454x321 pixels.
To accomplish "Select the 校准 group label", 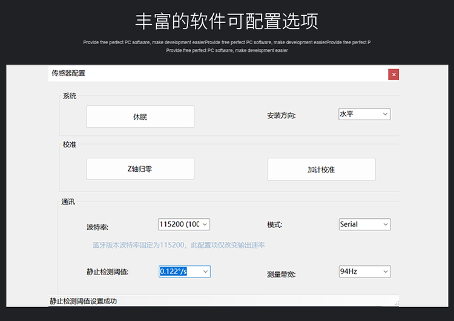I will click(x=70, y=144).
